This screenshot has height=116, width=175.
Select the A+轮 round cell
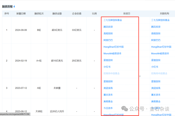click(39, 61)
